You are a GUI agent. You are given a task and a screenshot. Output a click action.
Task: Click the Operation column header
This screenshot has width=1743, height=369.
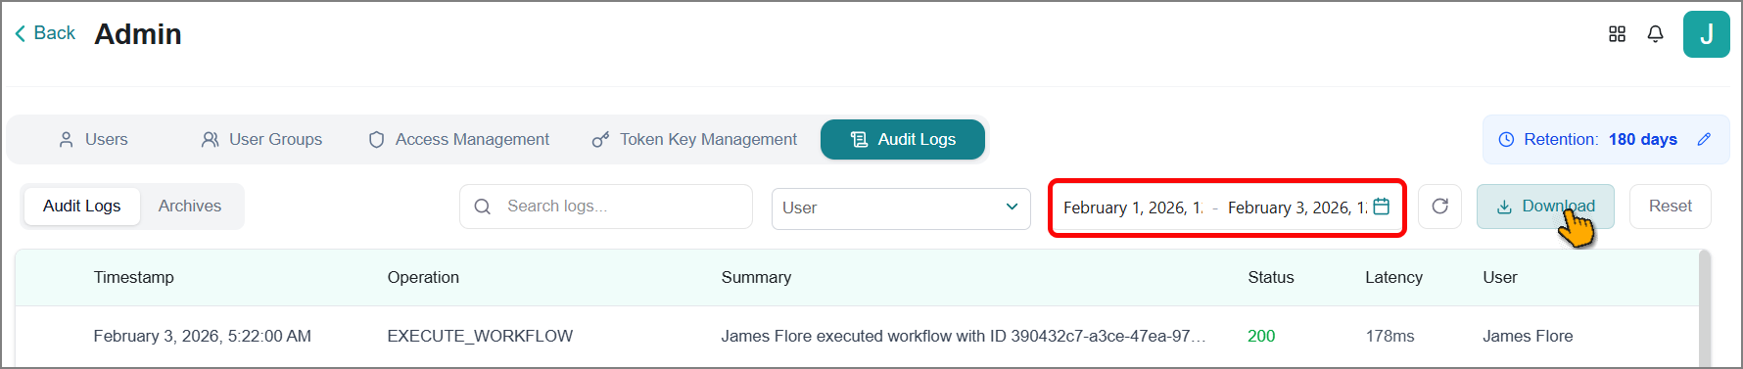coord(423,278)
